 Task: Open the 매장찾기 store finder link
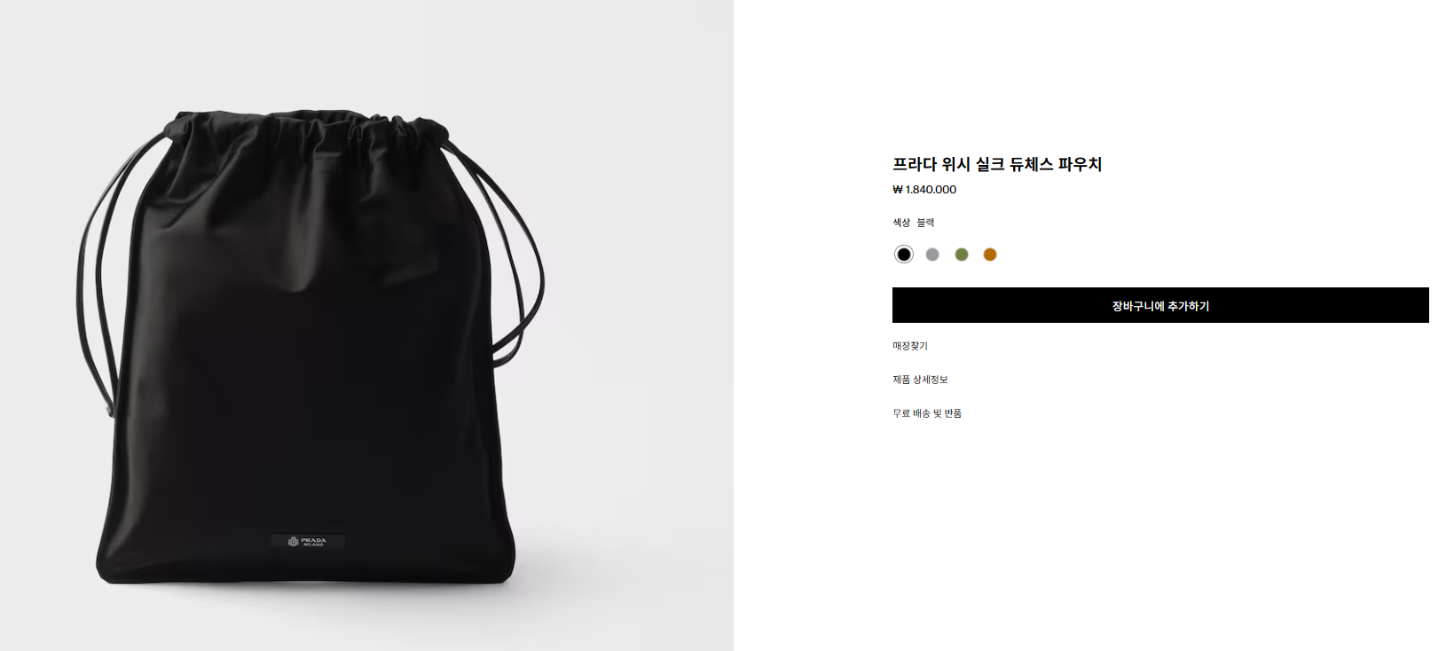pos(910,346)
